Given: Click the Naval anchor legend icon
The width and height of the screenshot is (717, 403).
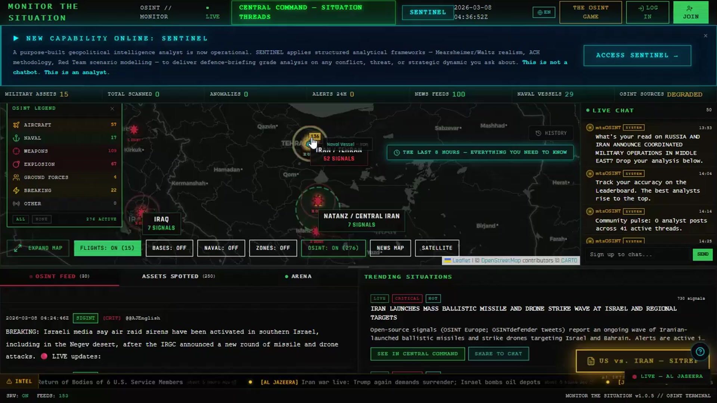Looking at the screenshot, I should pyautogui.click(x=16, y=138).
